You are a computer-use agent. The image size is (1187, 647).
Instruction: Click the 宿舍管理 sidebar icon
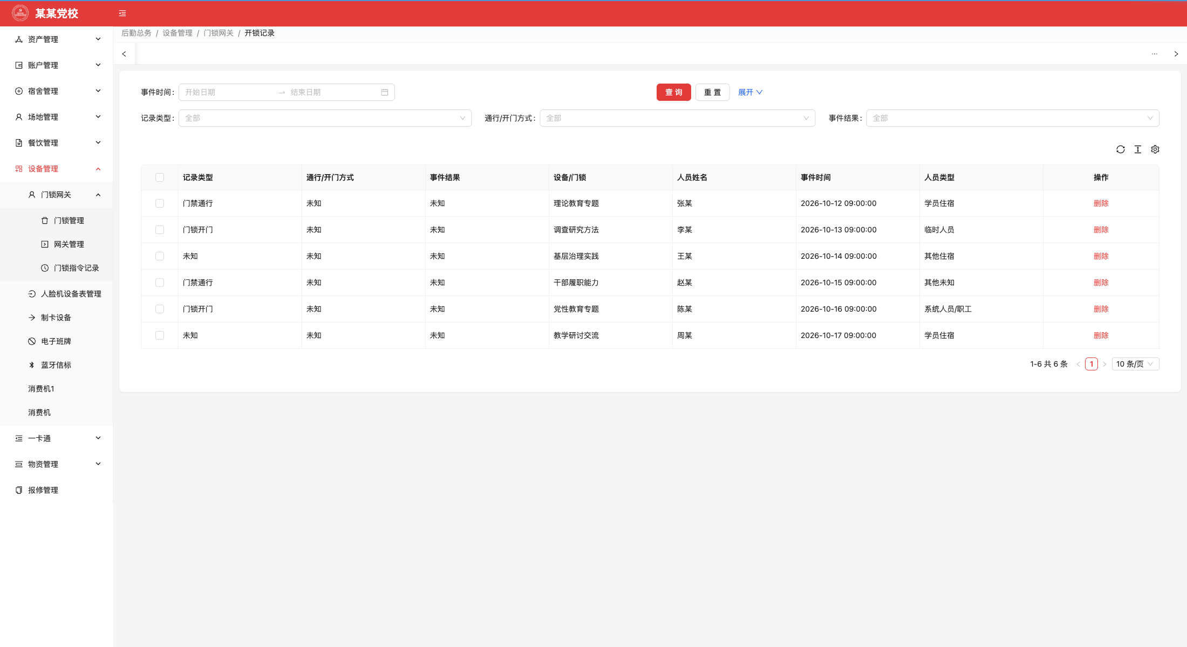click(19, 91)
